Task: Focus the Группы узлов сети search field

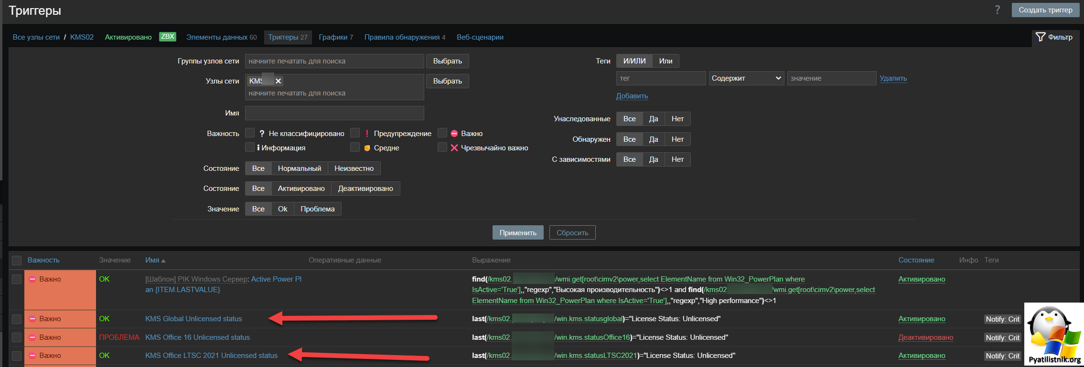Action: (334, 61)
